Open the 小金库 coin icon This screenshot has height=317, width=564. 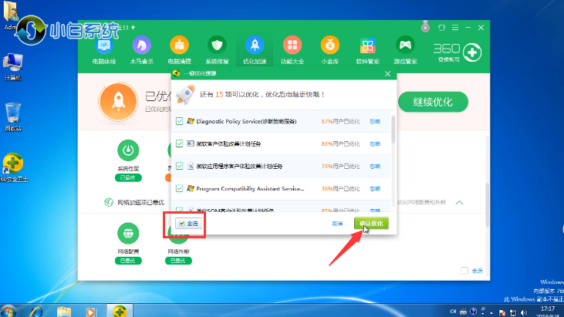[x=330, y=46]
